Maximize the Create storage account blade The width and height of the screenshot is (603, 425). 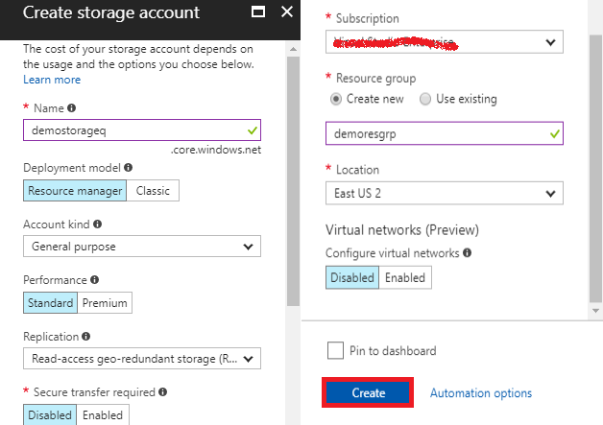(257, 13)
